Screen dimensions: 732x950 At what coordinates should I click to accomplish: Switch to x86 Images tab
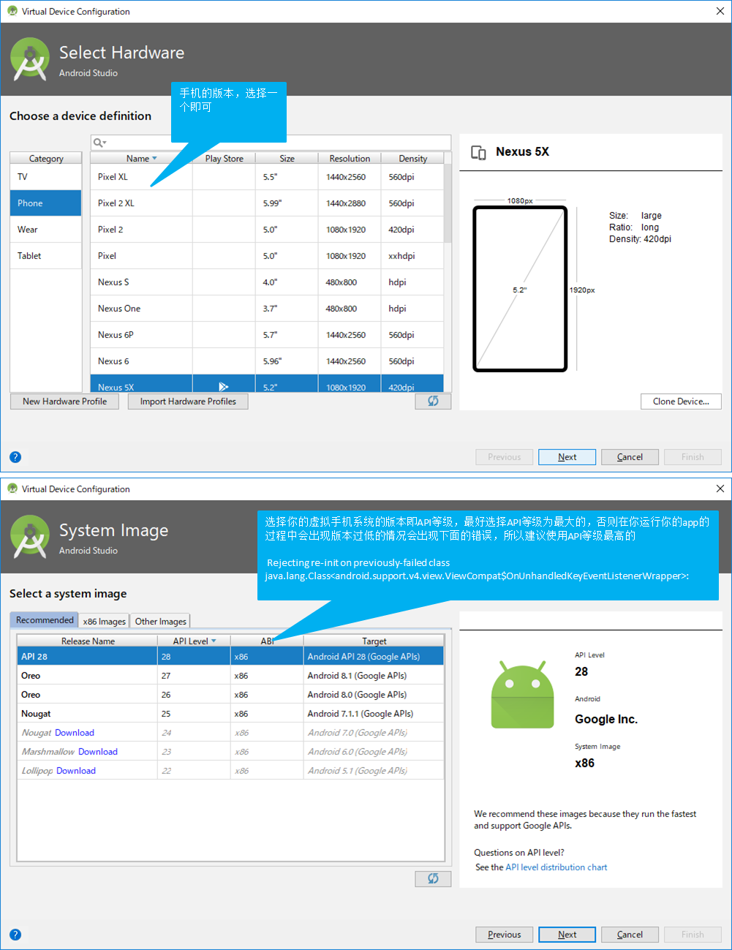point(104,621)
